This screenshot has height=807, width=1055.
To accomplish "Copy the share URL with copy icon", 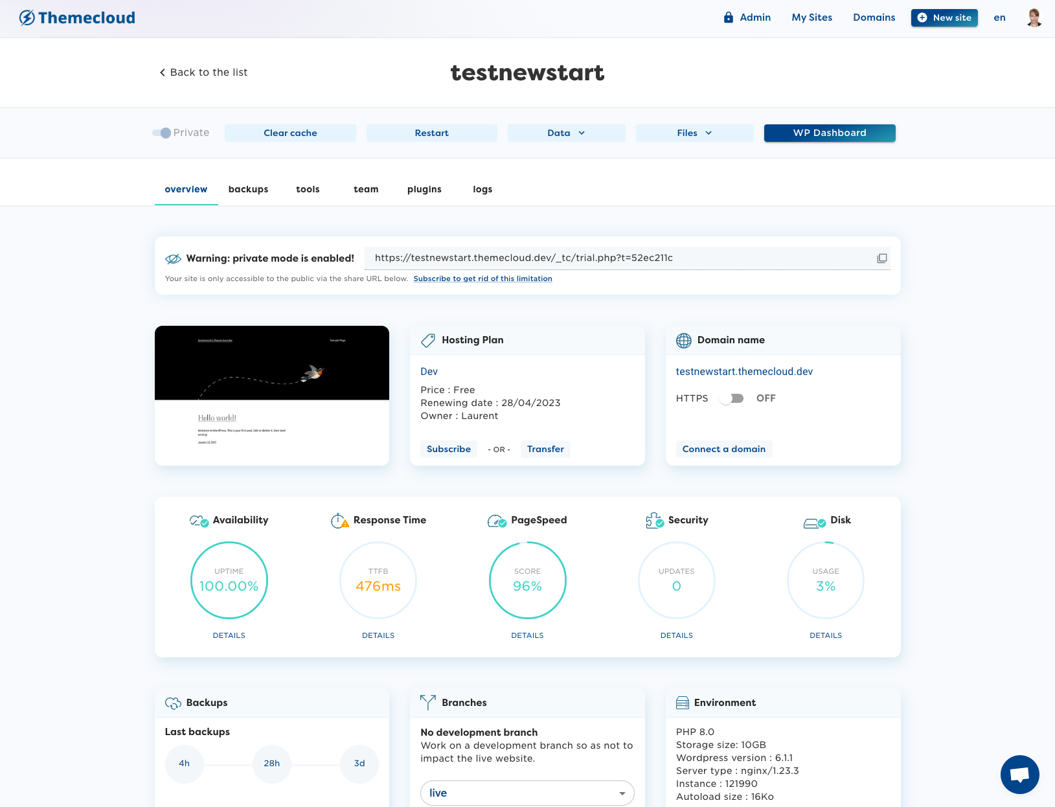I will tap(882, 258).
